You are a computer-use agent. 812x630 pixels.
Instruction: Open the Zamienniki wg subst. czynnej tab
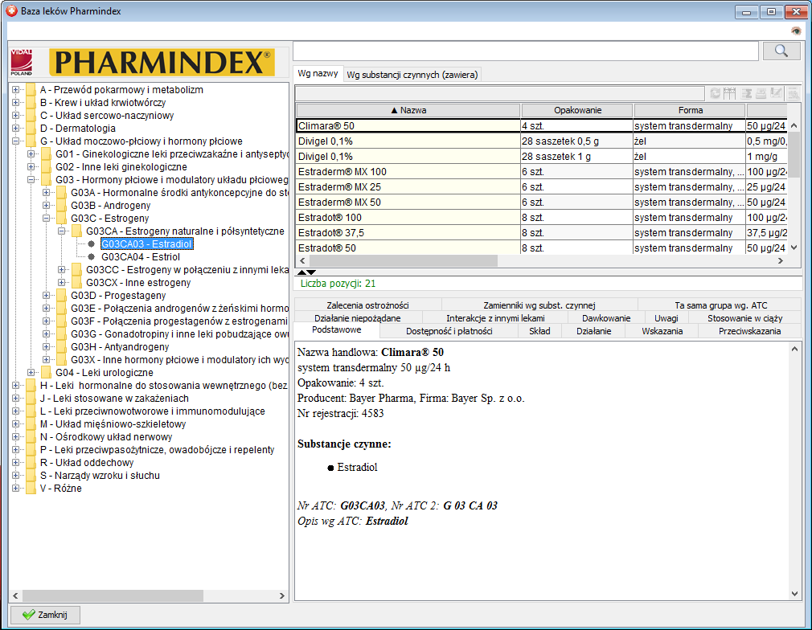(539, 305)
